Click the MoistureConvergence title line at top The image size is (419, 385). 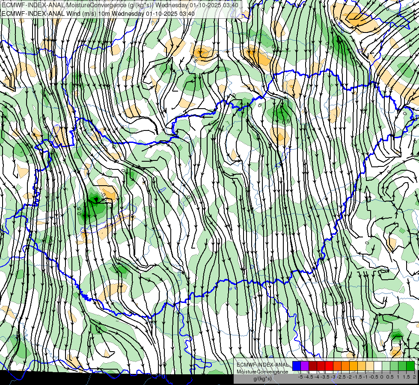[120, 5]
